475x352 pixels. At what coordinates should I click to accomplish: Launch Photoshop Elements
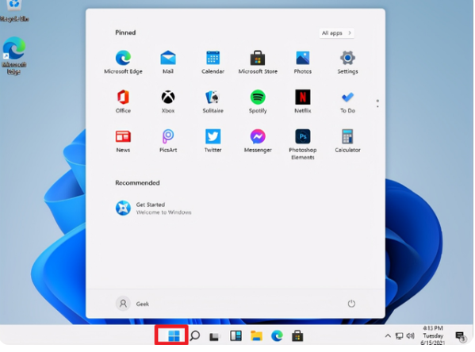pyautogui.click(x=303, y=144)
